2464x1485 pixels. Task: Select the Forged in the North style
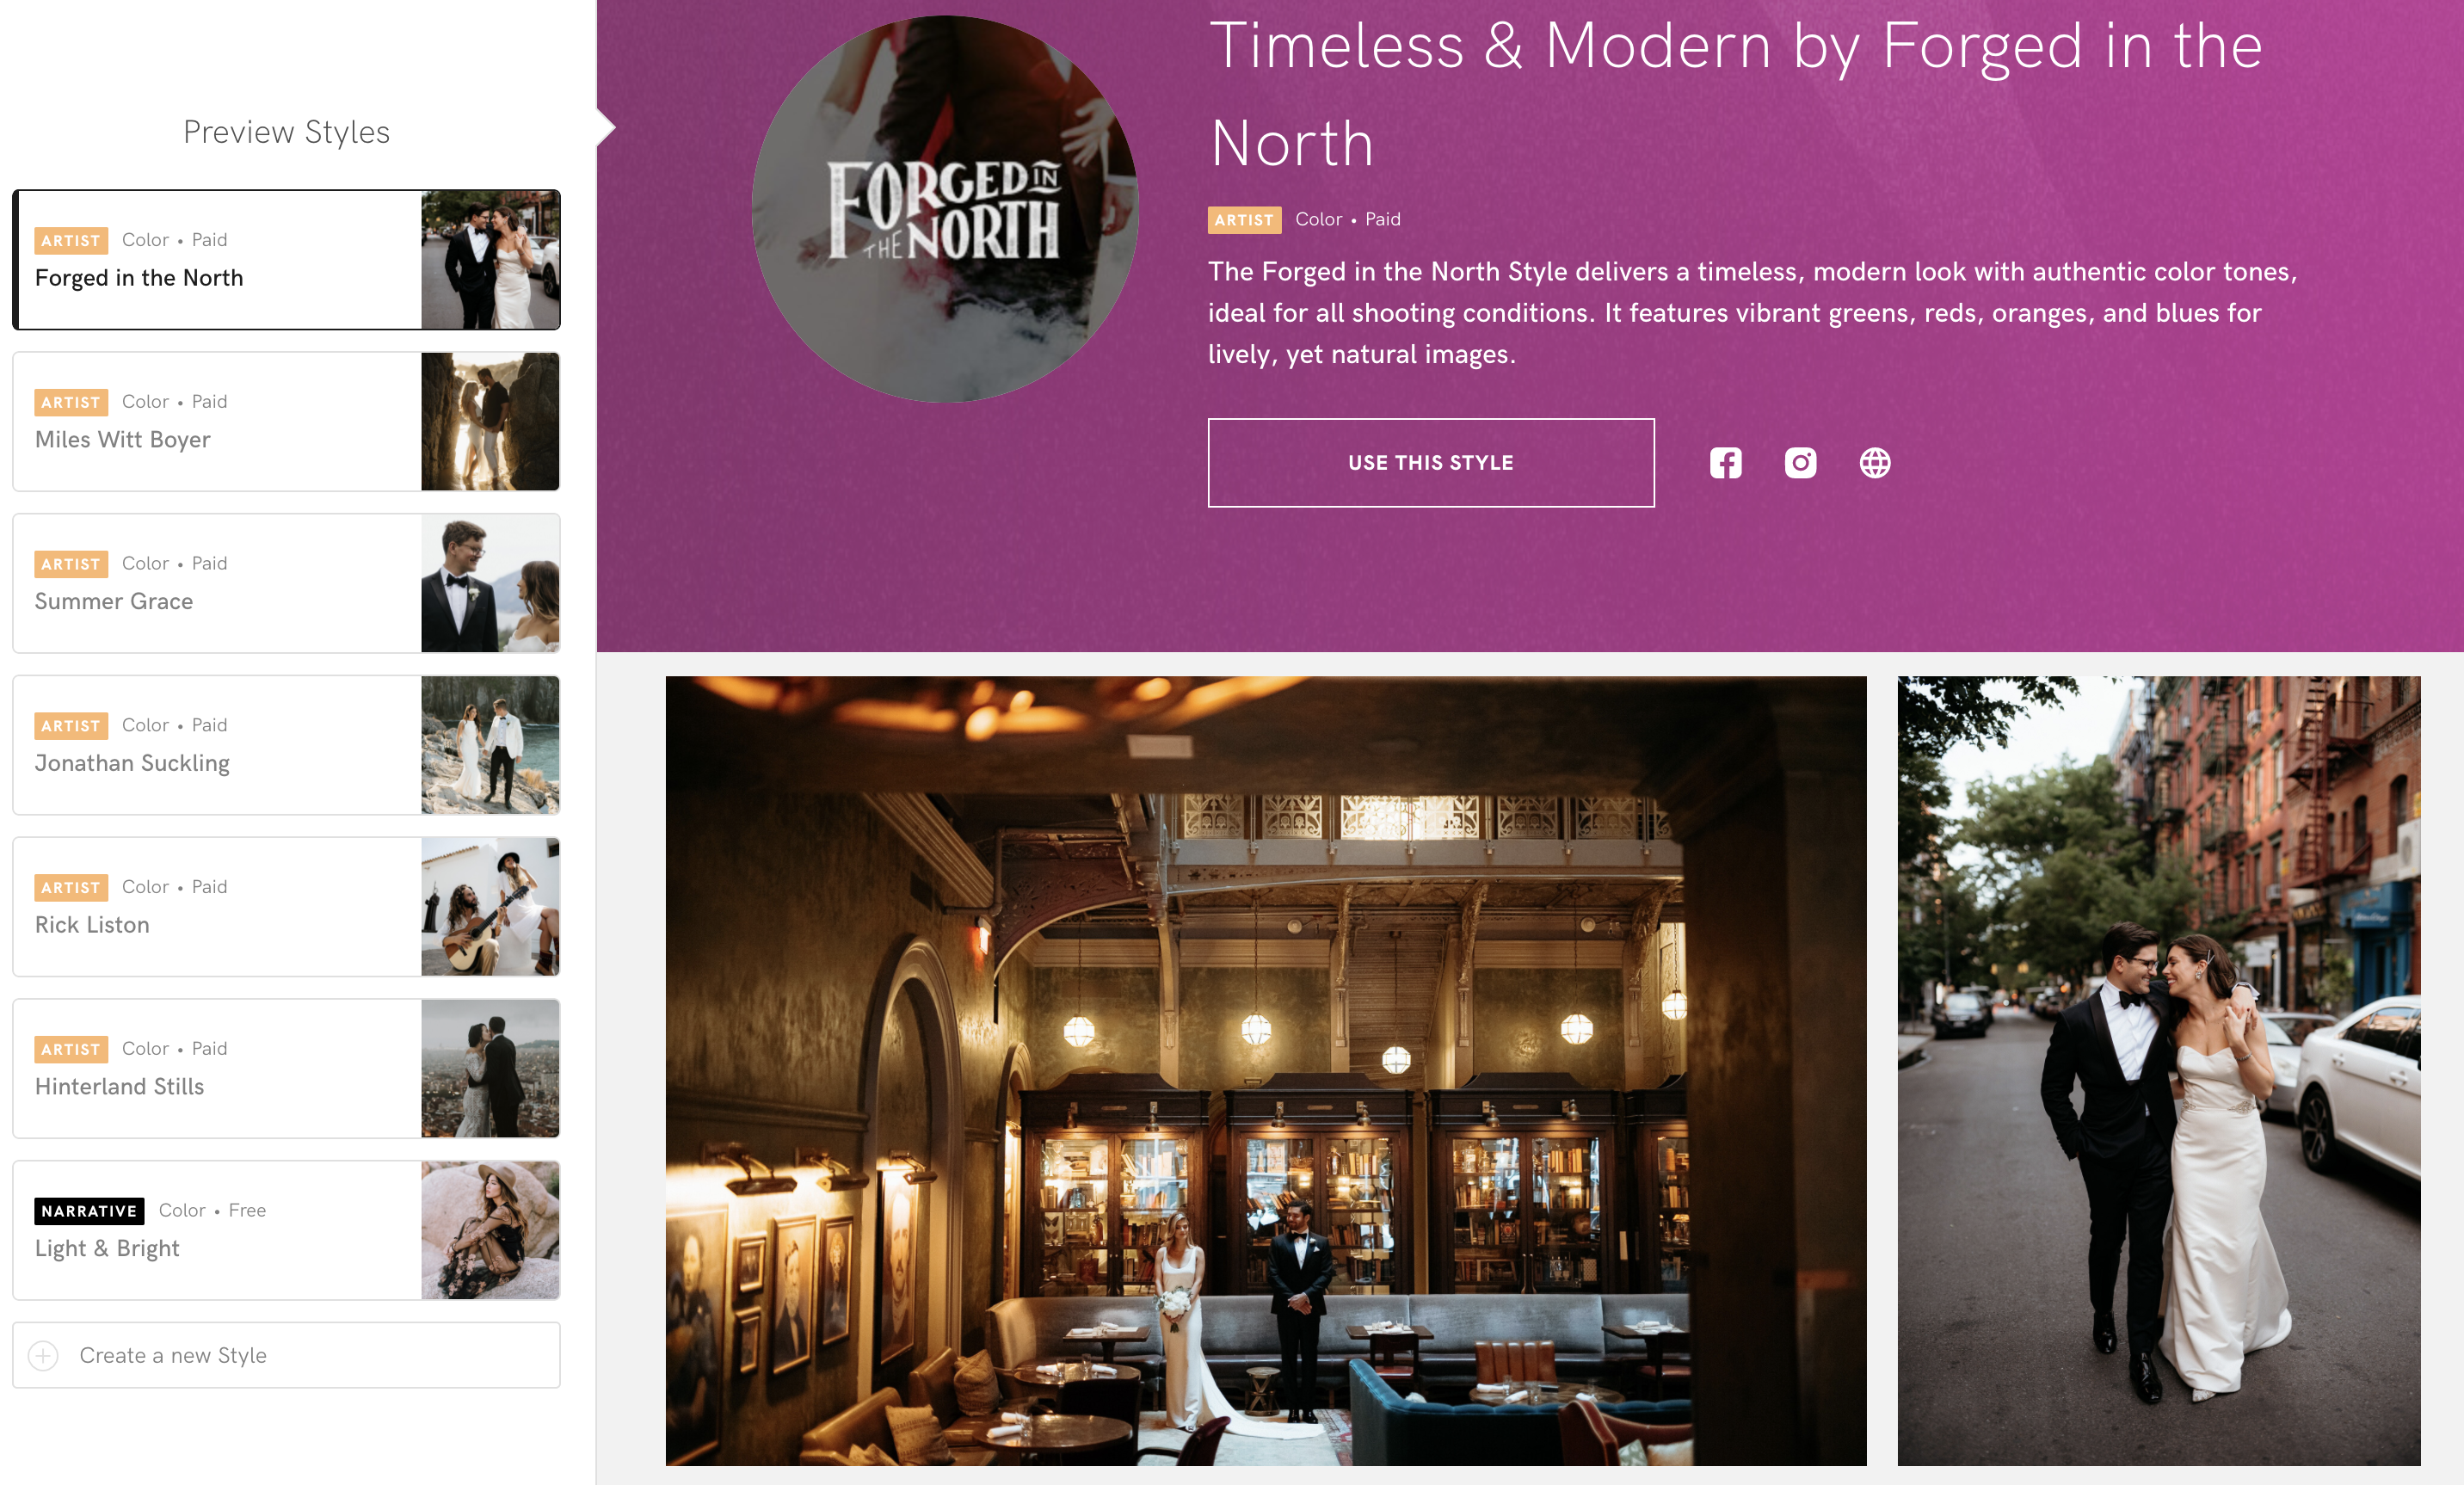(286, 260)
